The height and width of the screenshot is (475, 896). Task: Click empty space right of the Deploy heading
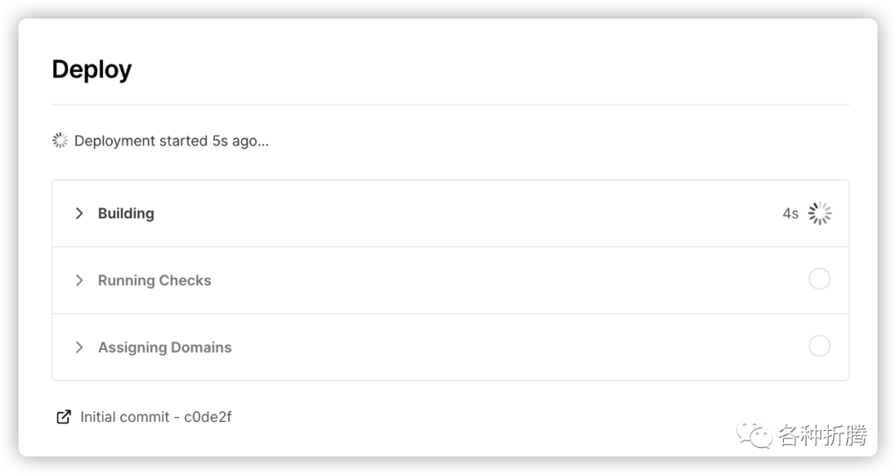pyautogui.click(x=498, y=70)
